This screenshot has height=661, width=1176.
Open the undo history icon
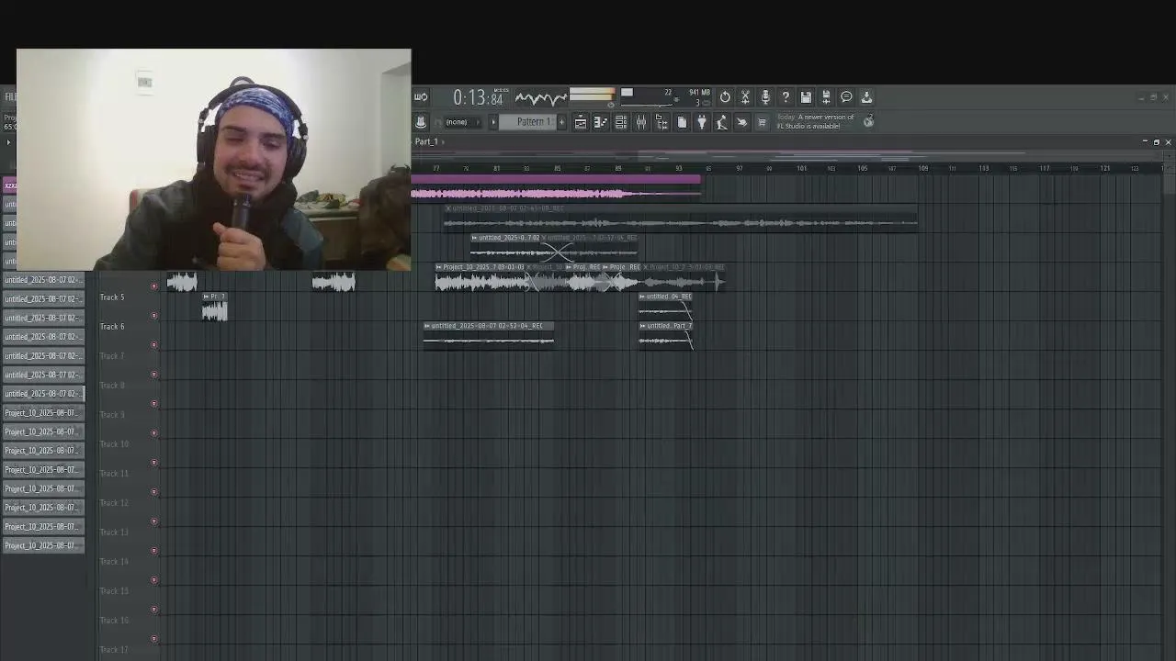(x=725, y=97)
